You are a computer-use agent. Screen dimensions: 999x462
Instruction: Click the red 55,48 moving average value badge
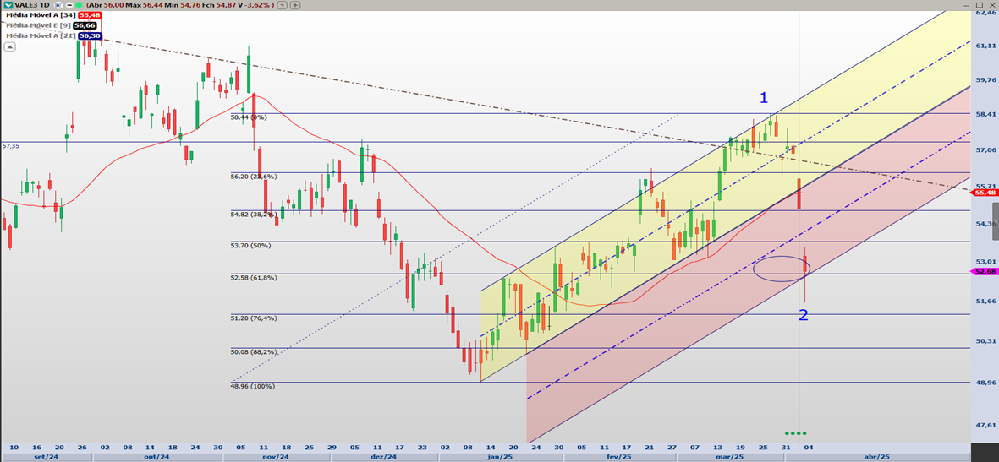(90, 15)
